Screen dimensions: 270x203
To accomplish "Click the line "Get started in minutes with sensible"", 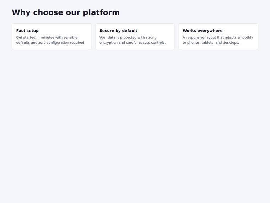I will pyautogui.click(x=47, y=37).
